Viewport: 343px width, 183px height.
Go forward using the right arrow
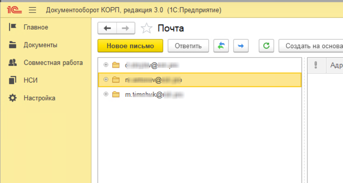pos(126,28)
